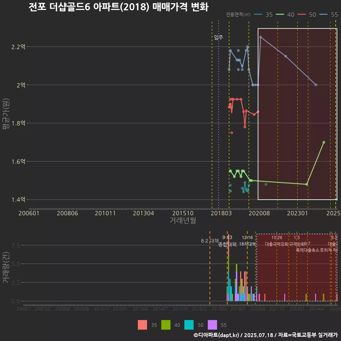This screenshot has width=341, height=341.
Task: Click '202301' on the price chart x-axis
Action: 298,213
